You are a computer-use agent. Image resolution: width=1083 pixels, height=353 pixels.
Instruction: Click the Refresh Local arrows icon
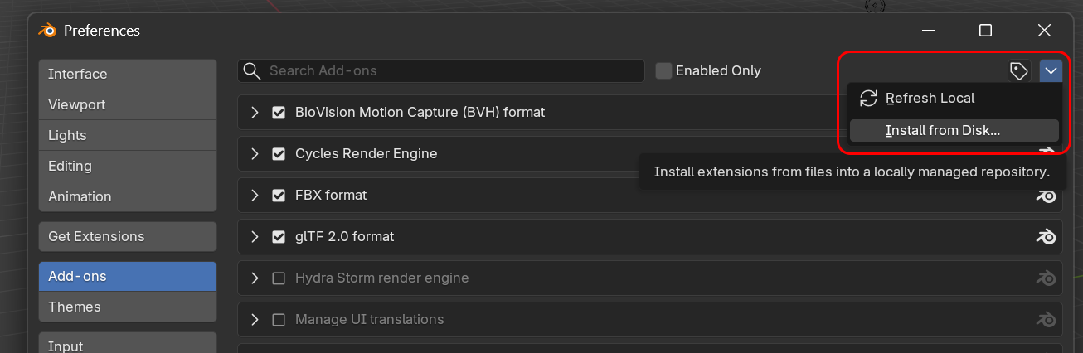868,99
